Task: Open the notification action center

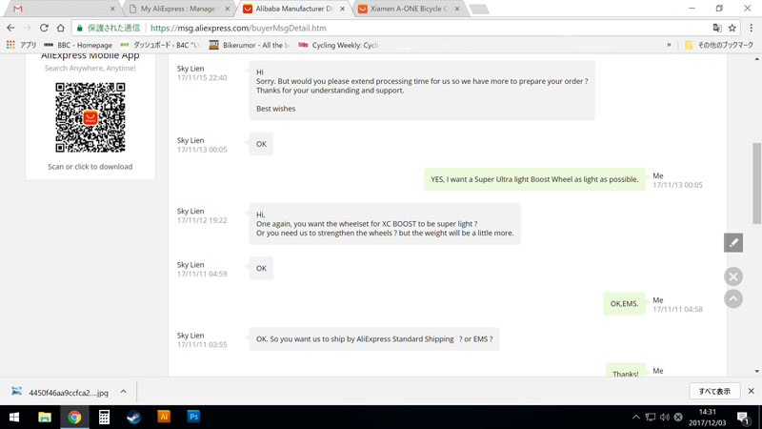Action: click(743, 418)
